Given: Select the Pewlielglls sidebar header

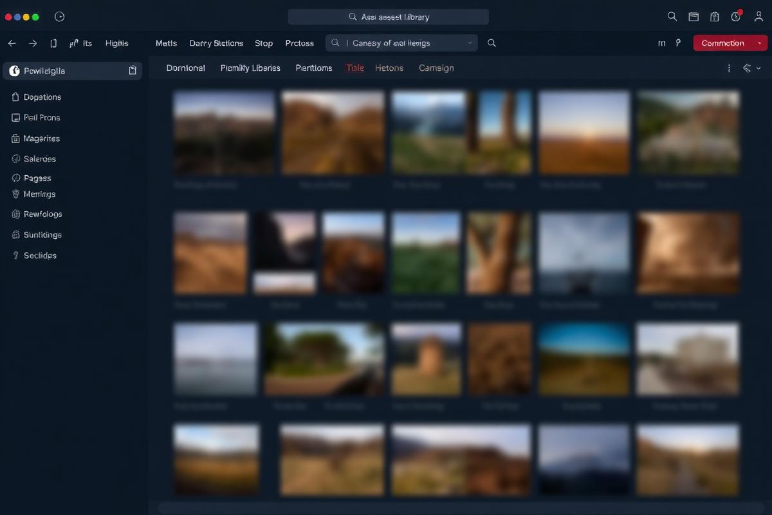Looking at the screenshot, I should pyautogui.click(x=73, y=71).
